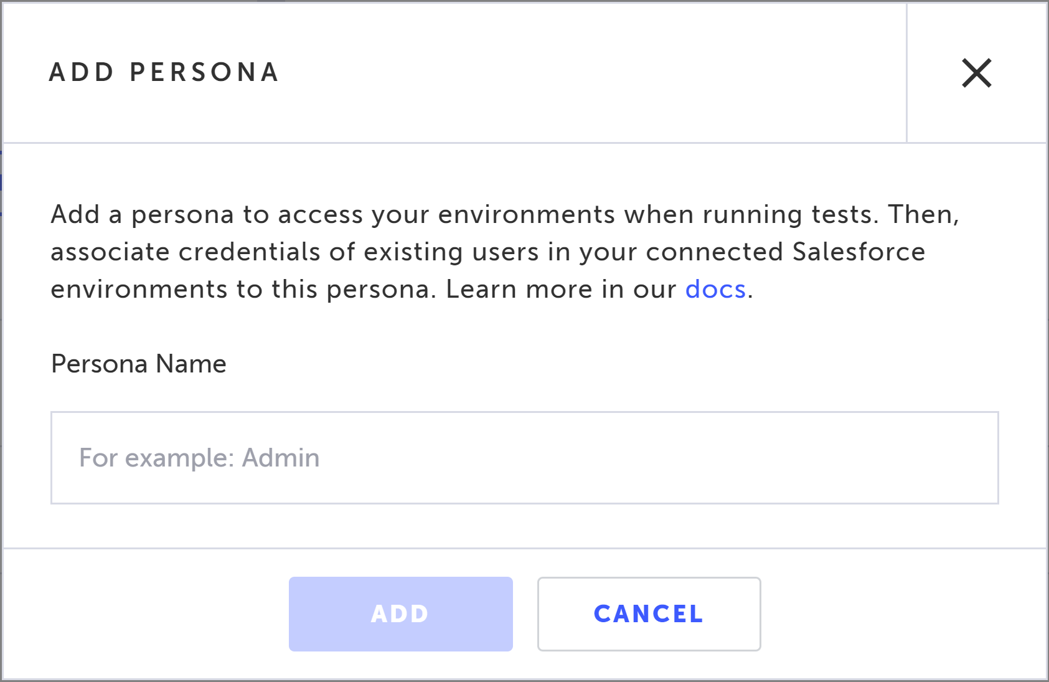Select the X icon in dialog header
1049x682 pixels.
pos(976,73)
